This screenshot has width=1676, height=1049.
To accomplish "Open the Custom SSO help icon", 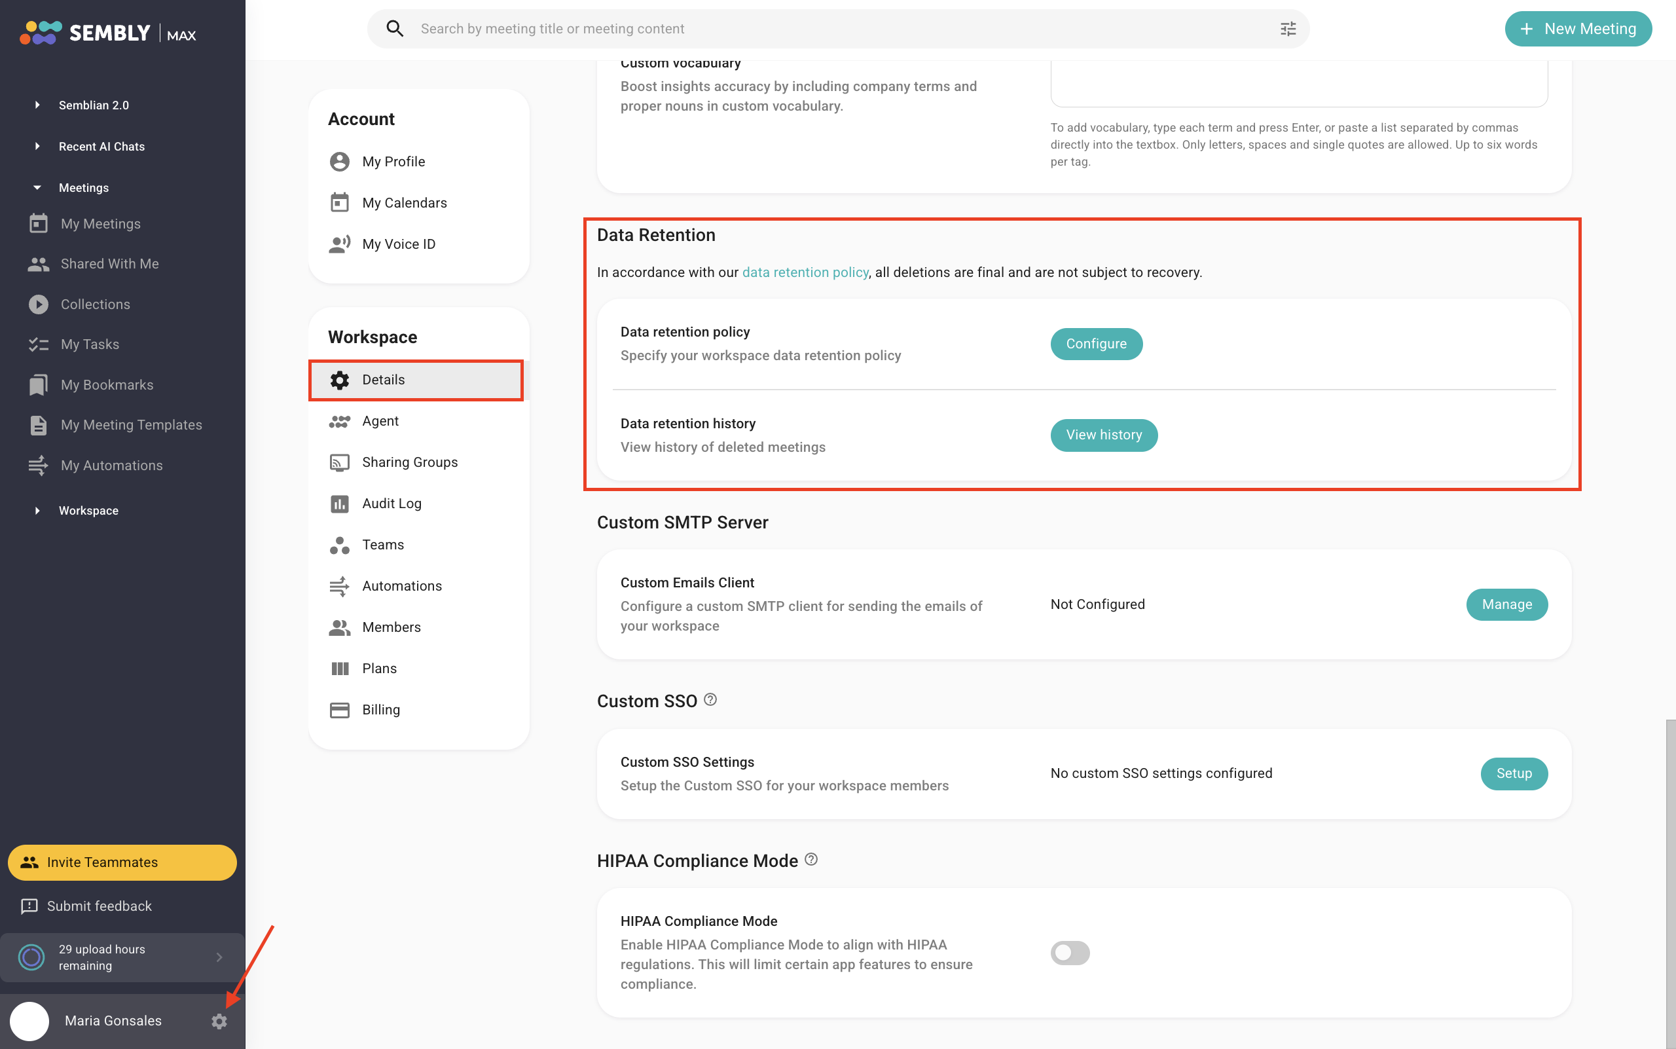I will (710, 700).
